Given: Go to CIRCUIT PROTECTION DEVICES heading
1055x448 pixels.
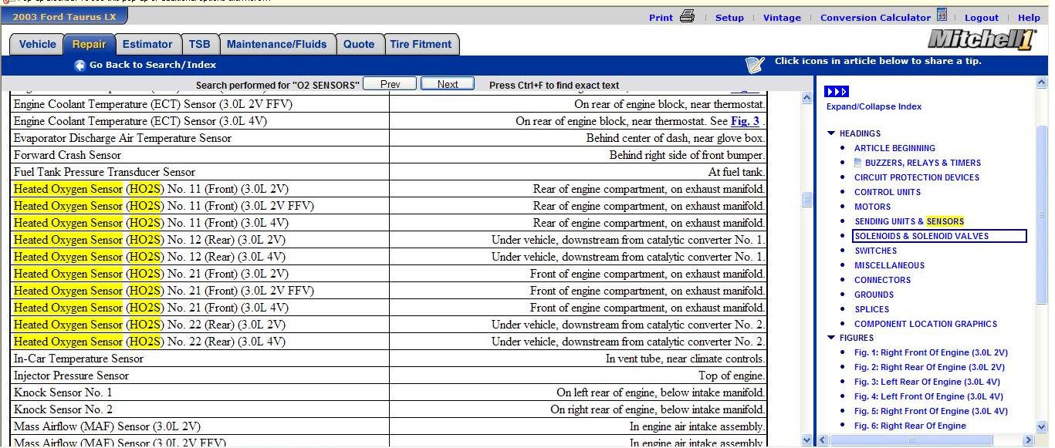Looking at the screenshot, I should click(x=917, y=177).
